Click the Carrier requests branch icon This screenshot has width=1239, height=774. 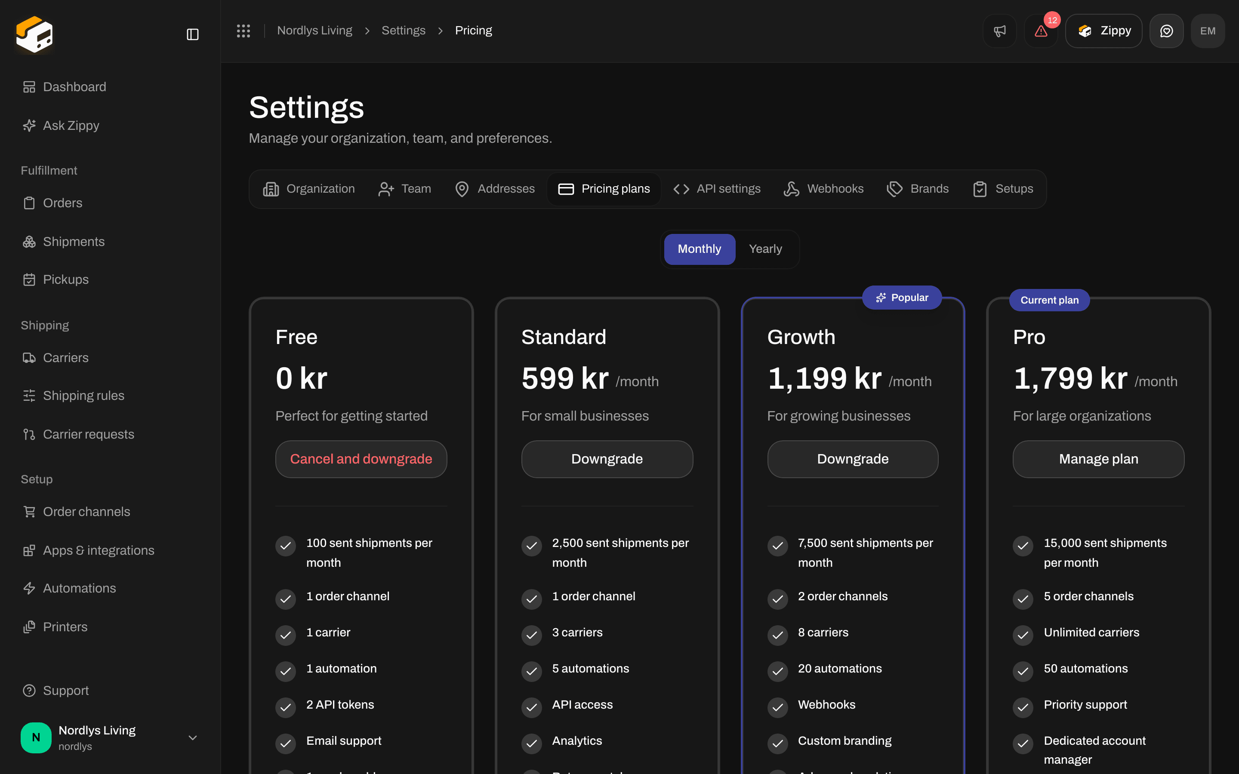(29, 434)
